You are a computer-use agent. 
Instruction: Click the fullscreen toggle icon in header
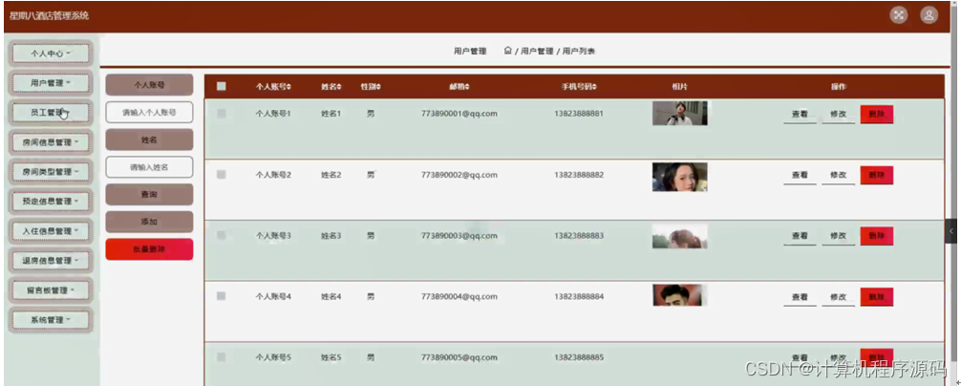899,15
